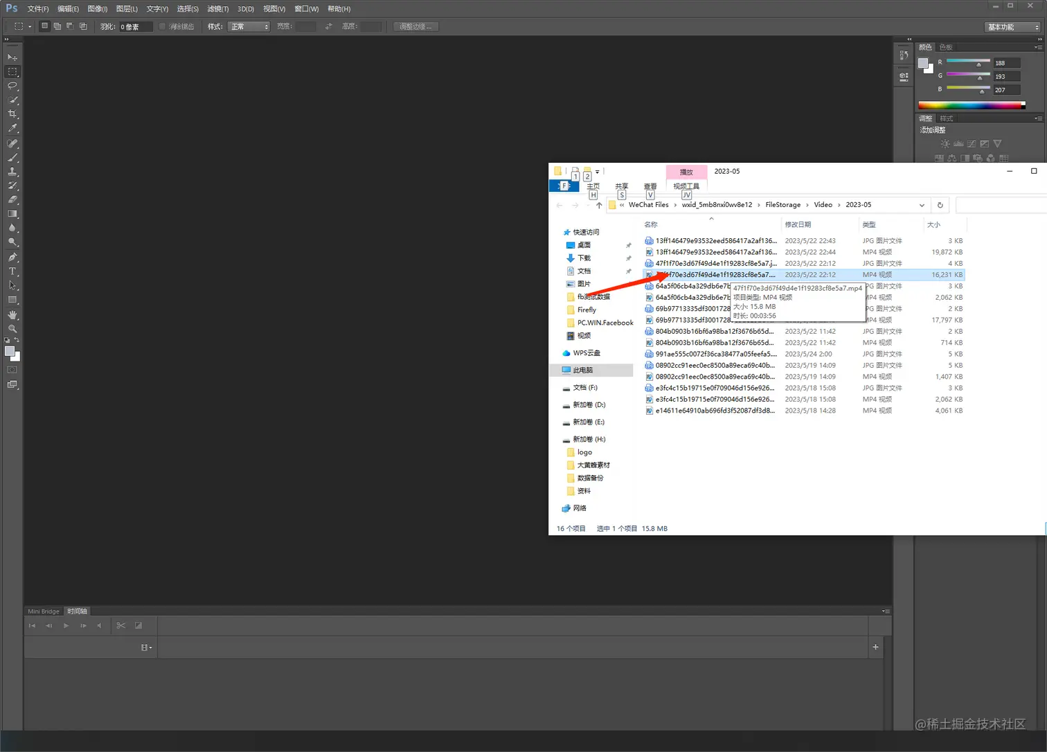Click the timeline transition icon
The width and height of the screenshot is (1047, 752).
coord(138,625)
